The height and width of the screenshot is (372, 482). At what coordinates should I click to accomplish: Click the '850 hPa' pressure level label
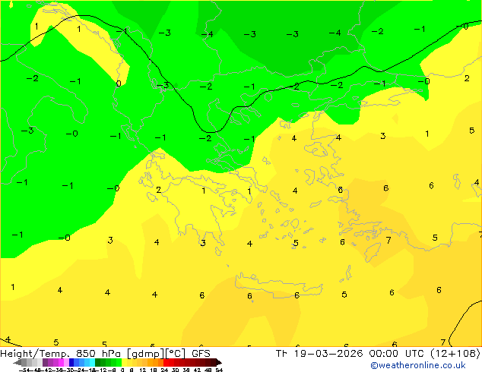pyautogui.click(x=99, y=354)
